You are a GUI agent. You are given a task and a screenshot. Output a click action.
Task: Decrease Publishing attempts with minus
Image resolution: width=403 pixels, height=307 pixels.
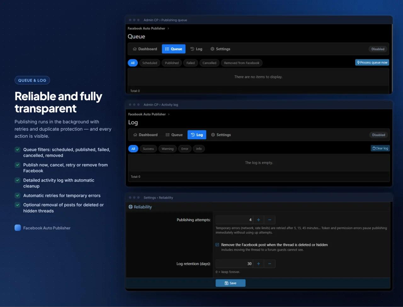pos(270,220)
